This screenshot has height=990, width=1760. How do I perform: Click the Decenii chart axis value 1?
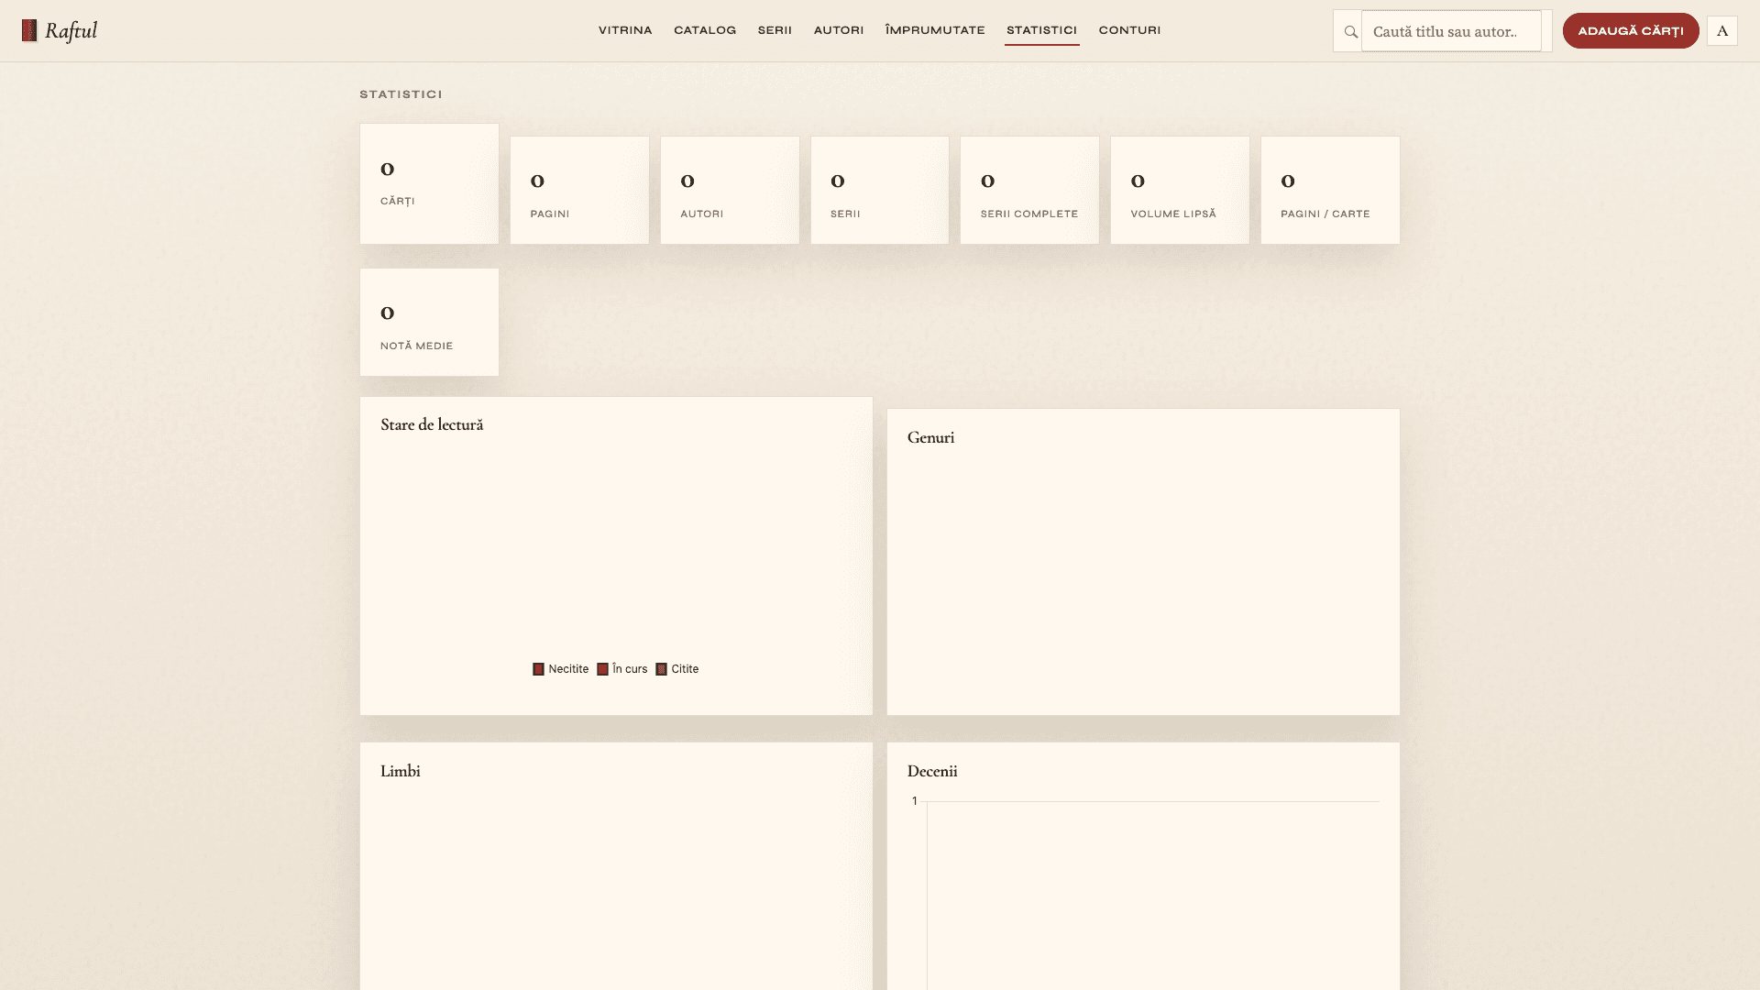pos(914,801)
